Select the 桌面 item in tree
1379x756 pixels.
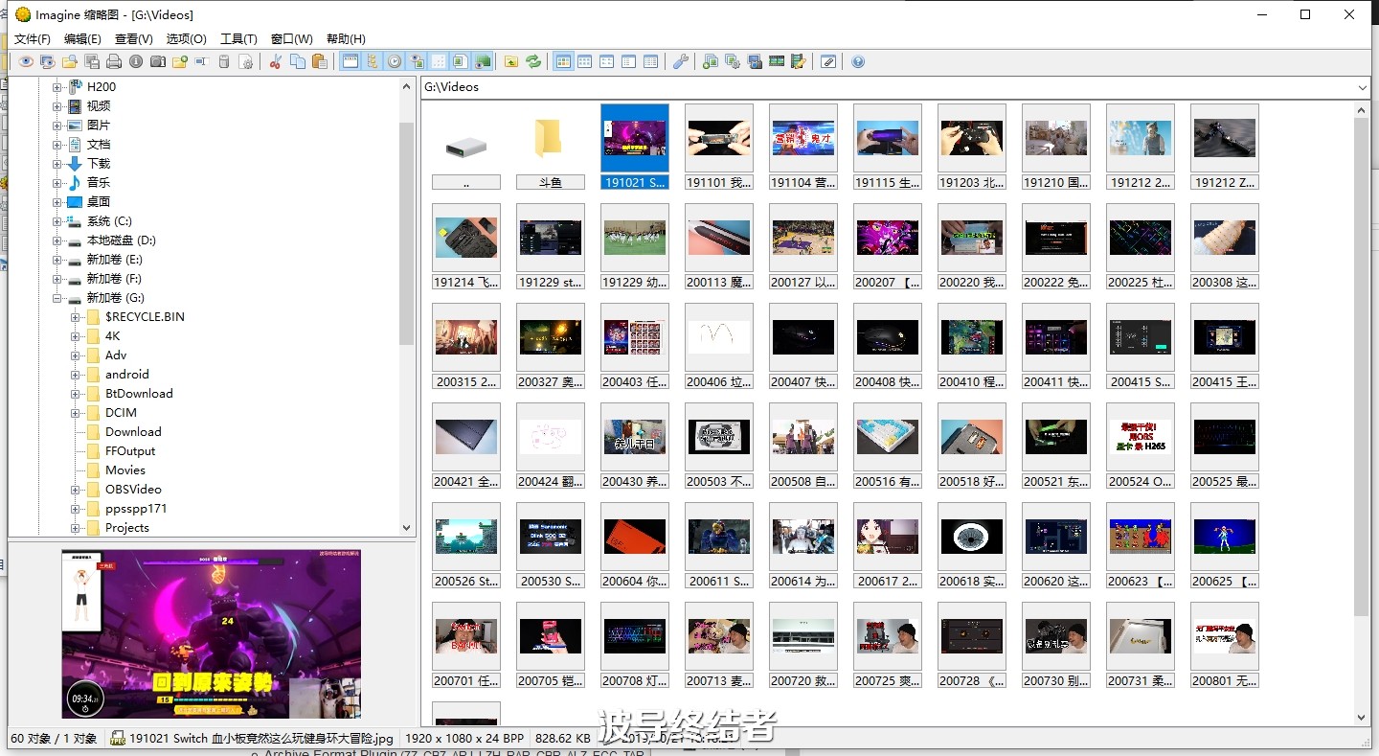[99, 202]
